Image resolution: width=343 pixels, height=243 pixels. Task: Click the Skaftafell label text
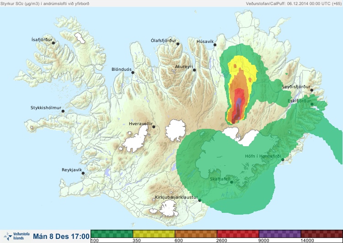pos(220,179)
